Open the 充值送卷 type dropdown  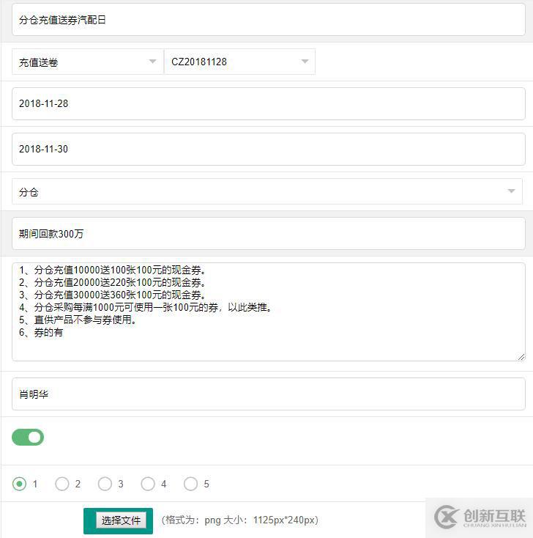pyautogui.click(x=88, y=62)
